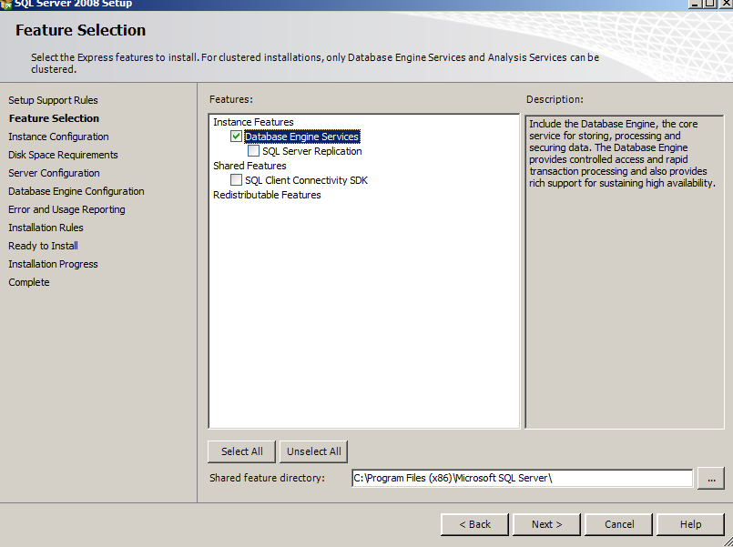Enable the SQL Server Replication checkbox

(254, 151)
